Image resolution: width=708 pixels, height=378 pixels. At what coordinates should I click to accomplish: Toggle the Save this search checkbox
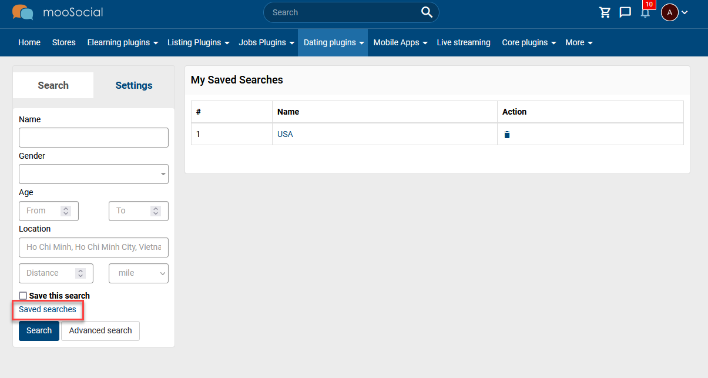click(x=23, y=296)
